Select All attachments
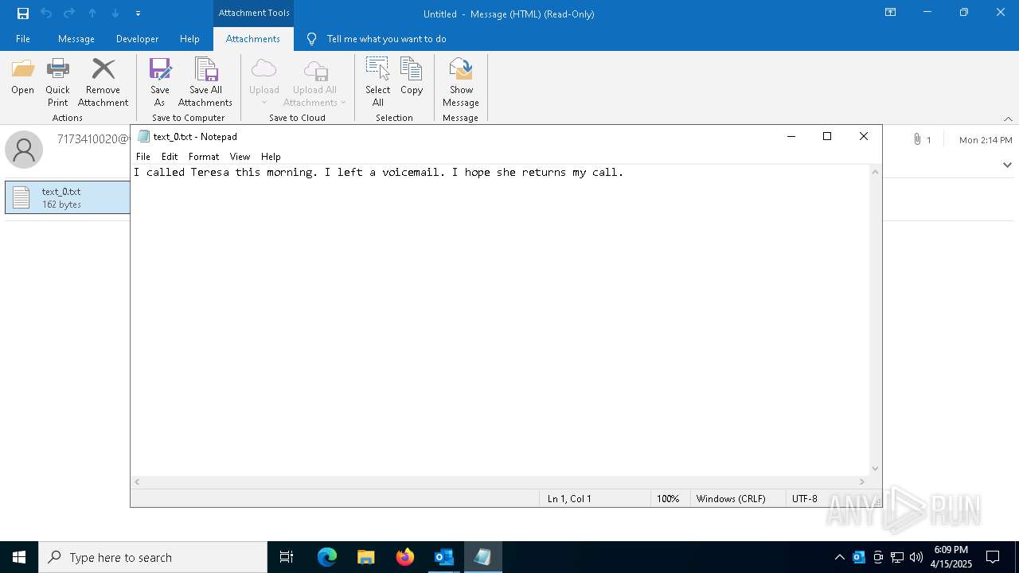Image resolution: width=1019 pixels, height=573 pixels. (377, 83)
